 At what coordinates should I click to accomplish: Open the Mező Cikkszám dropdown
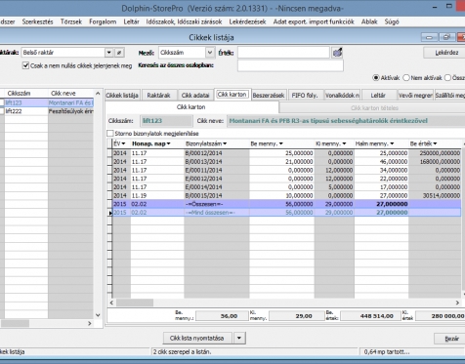tap(210, 53)
